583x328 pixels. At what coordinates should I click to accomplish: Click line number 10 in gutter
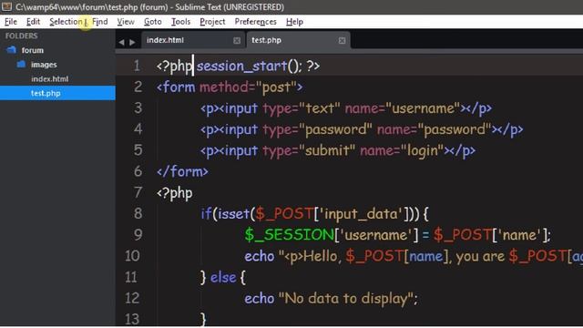pos(132,256)
